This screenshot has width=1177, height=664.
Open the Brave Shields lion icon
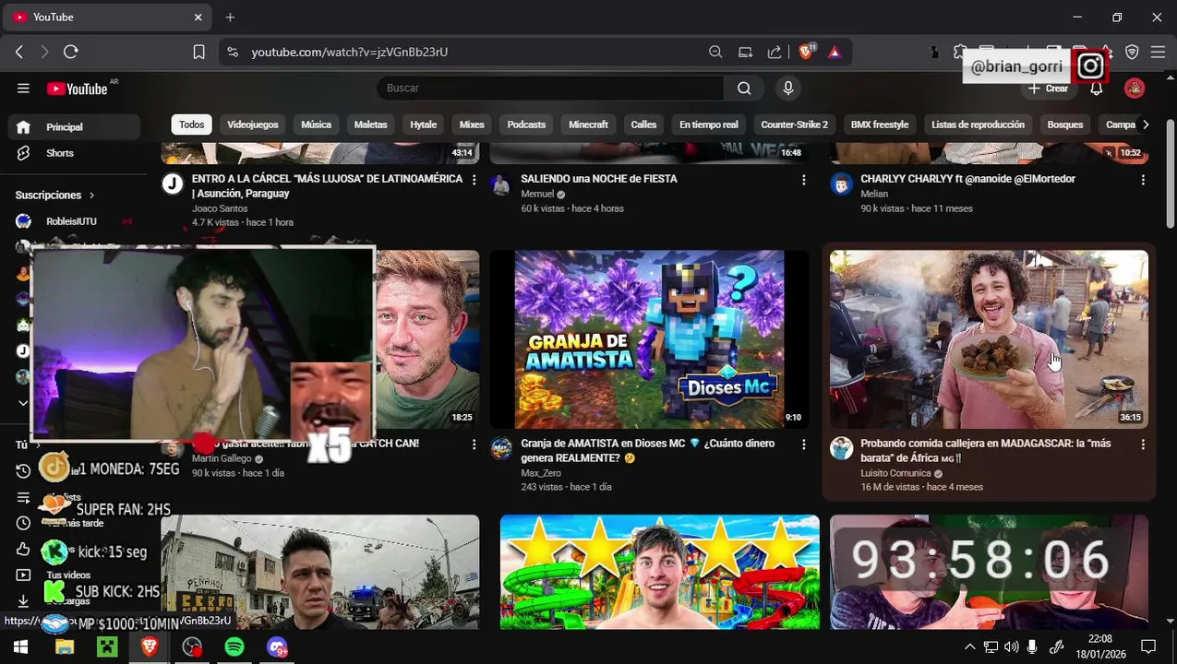tap(807, 52)
